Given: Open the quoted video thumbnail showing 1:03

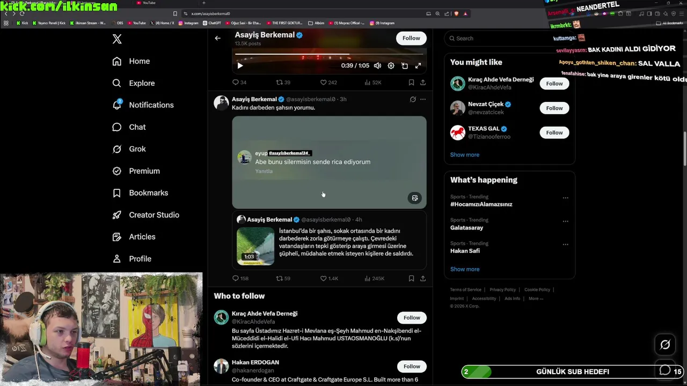Looking at the screenshot, I should tap(255, 246).
